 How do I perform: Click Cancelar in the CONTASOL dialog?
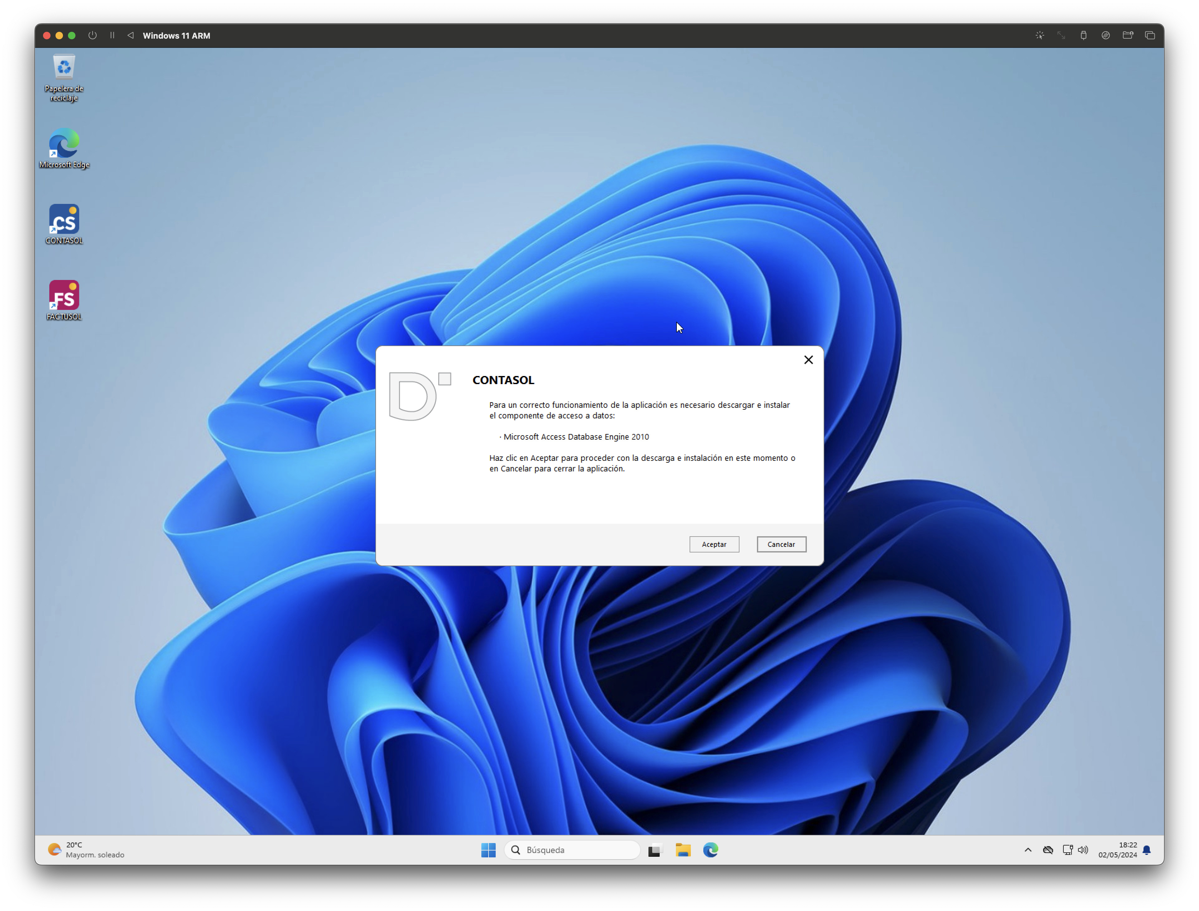(781, 544)
